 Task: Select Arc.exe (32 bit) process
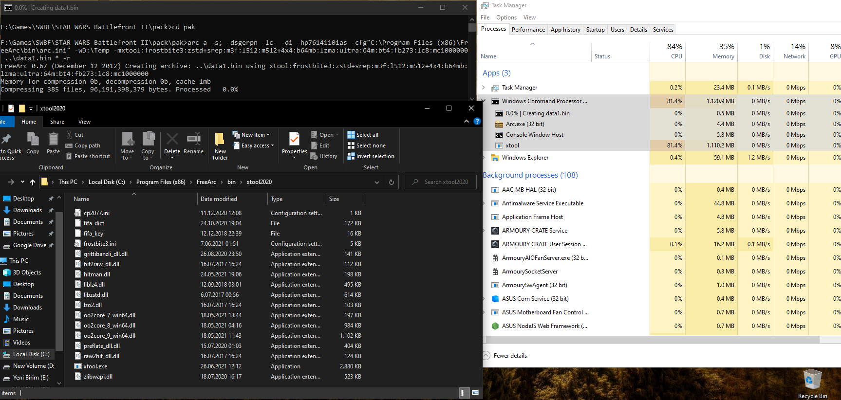pos(660,124)
